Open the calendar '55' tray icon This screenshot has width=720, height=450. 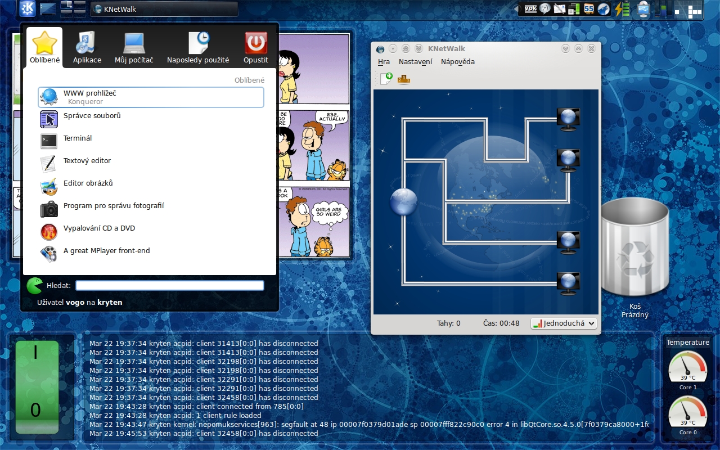point(589,8)
